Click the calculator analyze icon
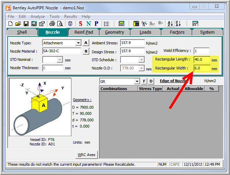This screenshot has height=175, width=230. coord(122,23)
